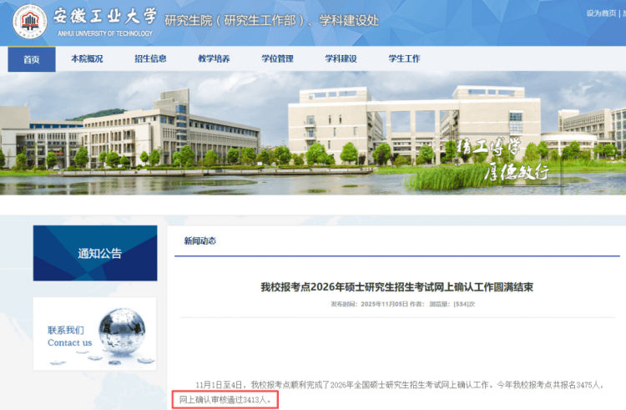This screenshot has height=410, width=626.
Task: Click the campus banner photo
Action: [313, 134]
